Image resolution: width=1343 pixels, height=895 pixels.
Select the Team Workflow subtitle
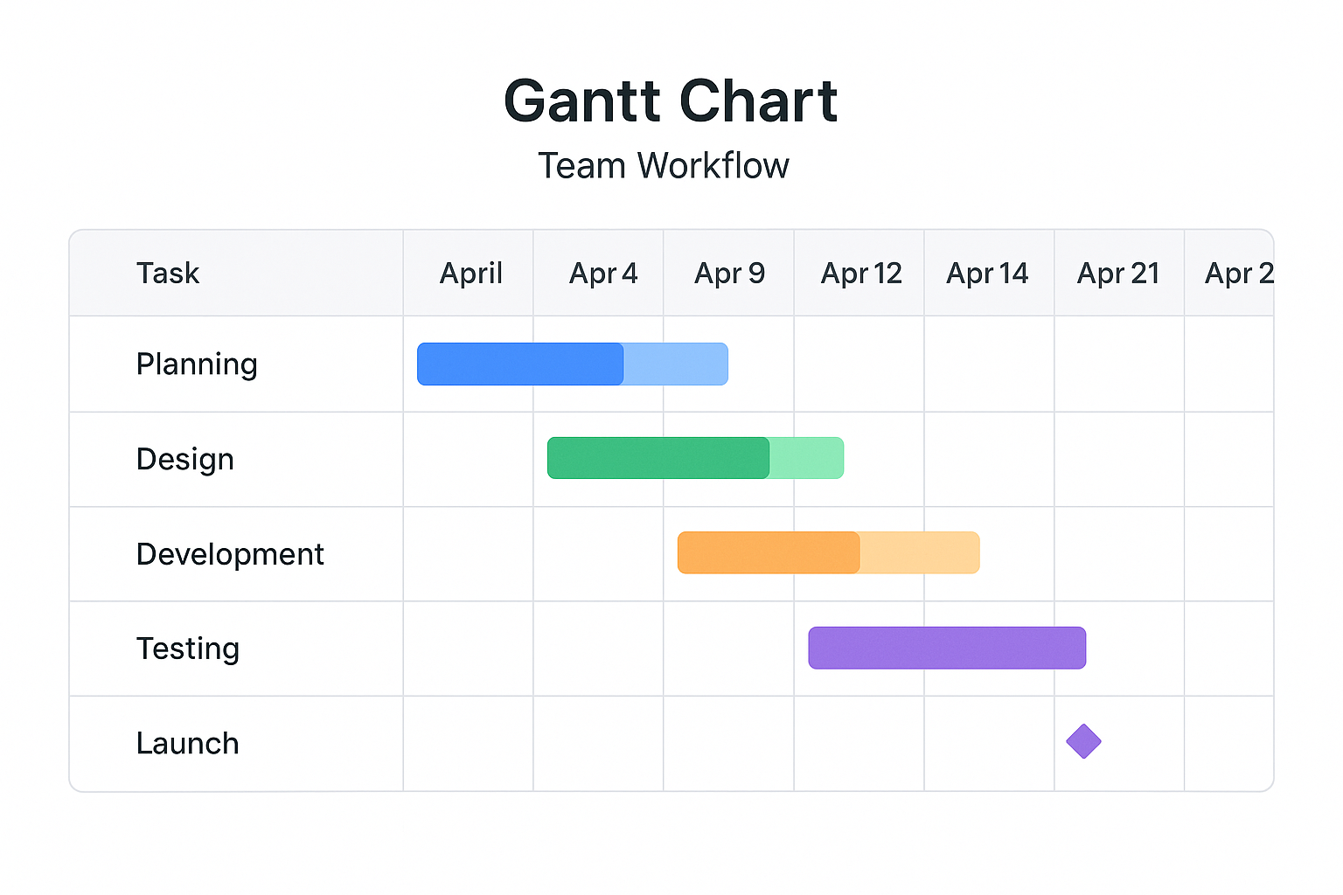(664, 165)
